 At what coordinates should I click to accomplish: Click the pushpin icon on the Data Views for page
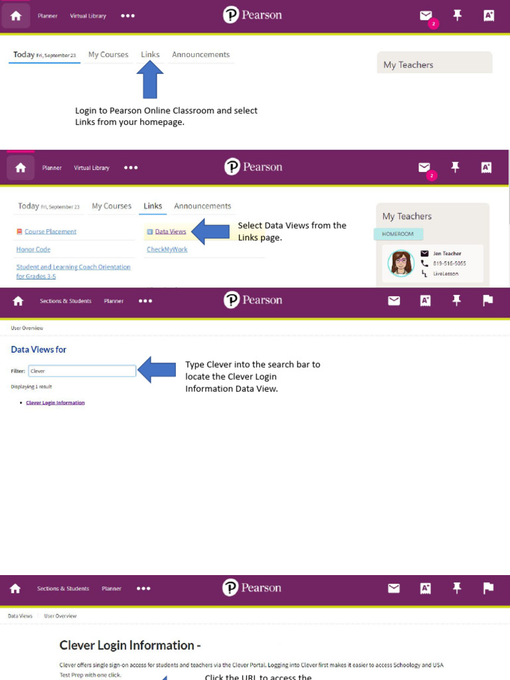coord(456,300)
